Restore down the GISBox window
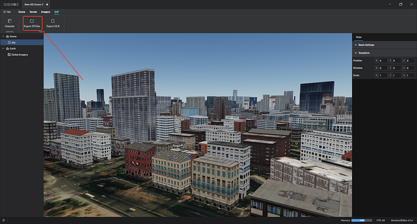417x224 pixels. point(400,4)
